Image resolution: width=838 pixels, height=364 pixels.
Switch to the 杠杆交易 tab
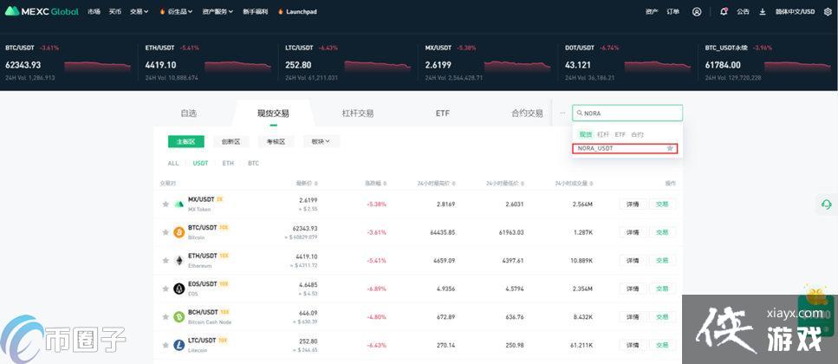coord(357,114)
